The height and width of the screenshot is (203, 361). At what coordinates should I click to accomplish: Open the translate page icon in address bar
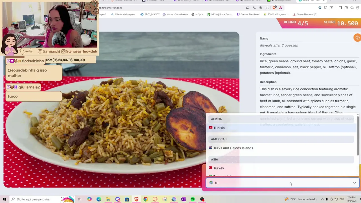(254, 8)
